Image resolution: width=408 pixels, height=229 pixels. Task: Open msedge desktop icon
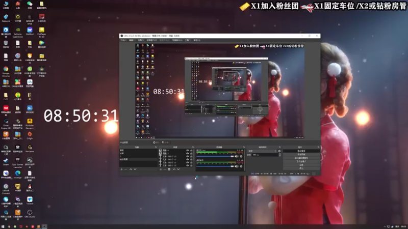tap(18, 175)
